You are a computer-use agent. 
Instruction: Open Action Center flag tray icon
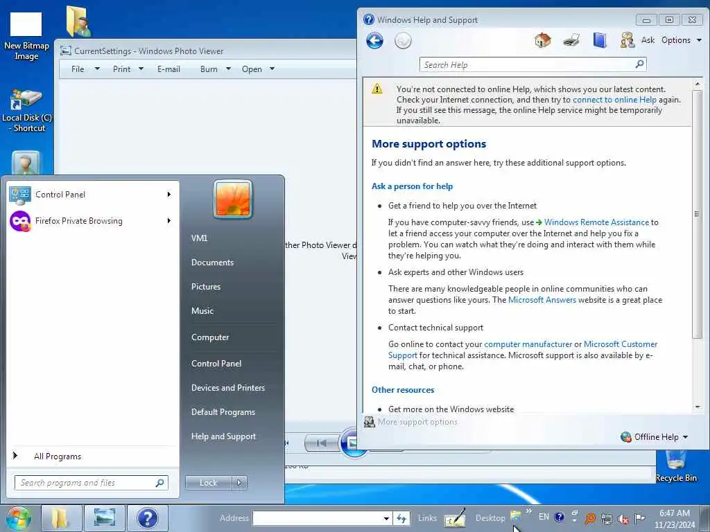(x=639, y=518)
